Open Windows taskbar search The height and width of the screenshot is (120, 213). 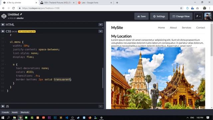click(8, 118)
